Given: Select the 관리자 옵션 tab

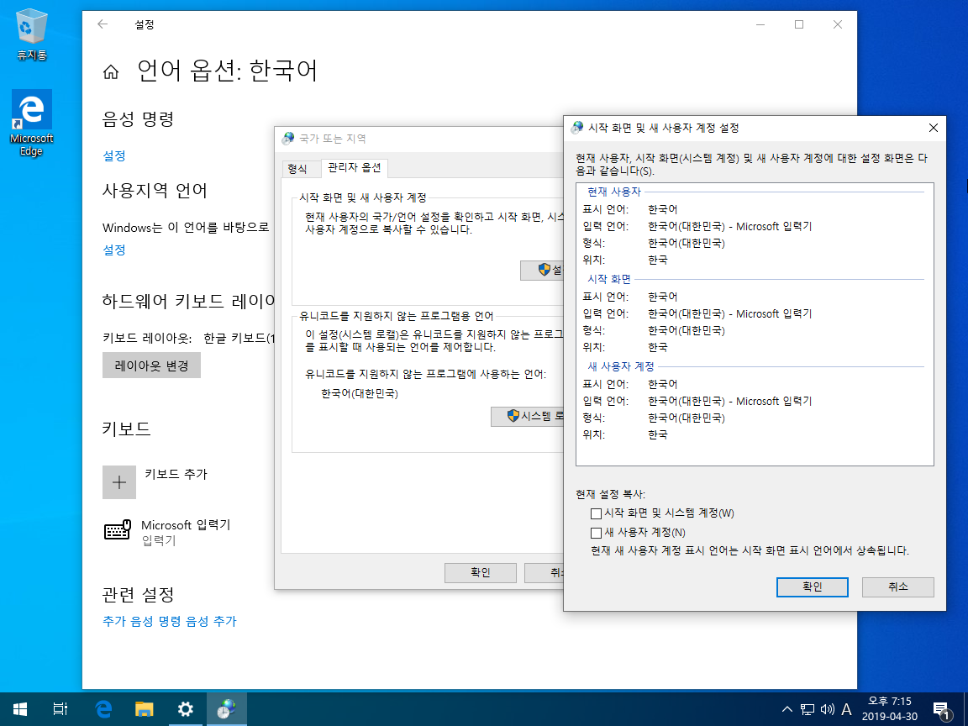Looking at the screenshot, I should [355, 167].
